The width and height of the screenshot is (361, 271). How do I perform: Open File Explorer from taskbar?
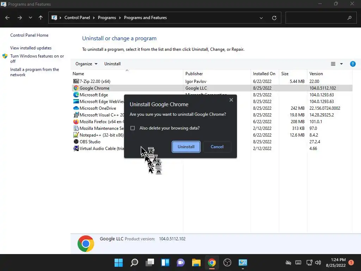[x=196, y=263]
